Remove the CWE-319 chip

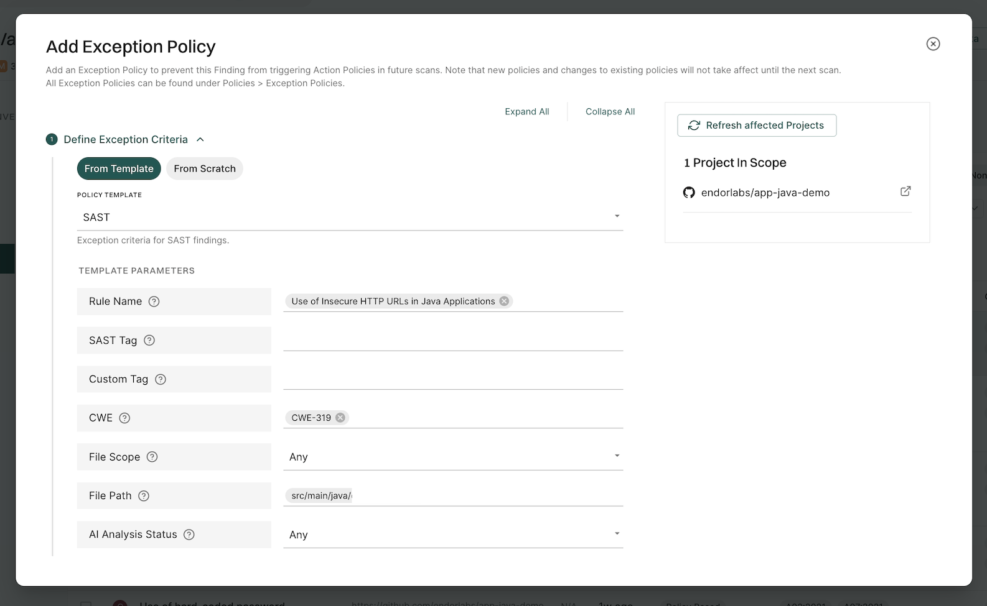(x=340, y=418)
